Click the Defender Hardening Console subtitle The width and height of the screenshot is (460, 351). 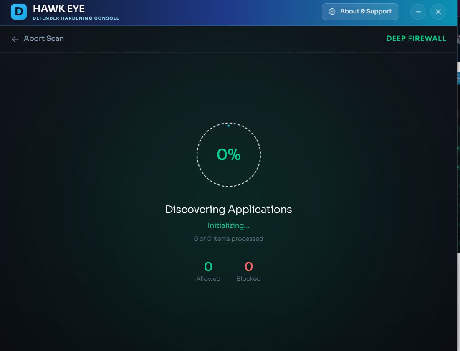pyautogui.click(x=76, y=18)
